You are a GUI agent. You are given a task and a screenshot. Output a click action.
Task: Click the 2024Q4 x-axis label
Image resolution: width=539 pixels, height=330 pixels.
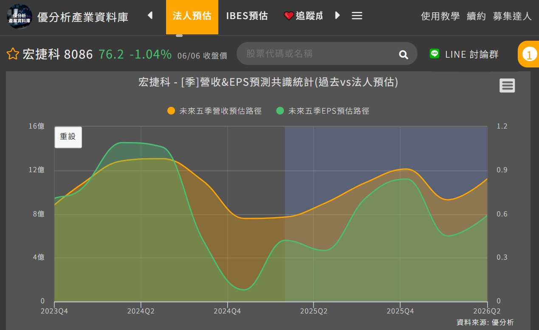227,311
